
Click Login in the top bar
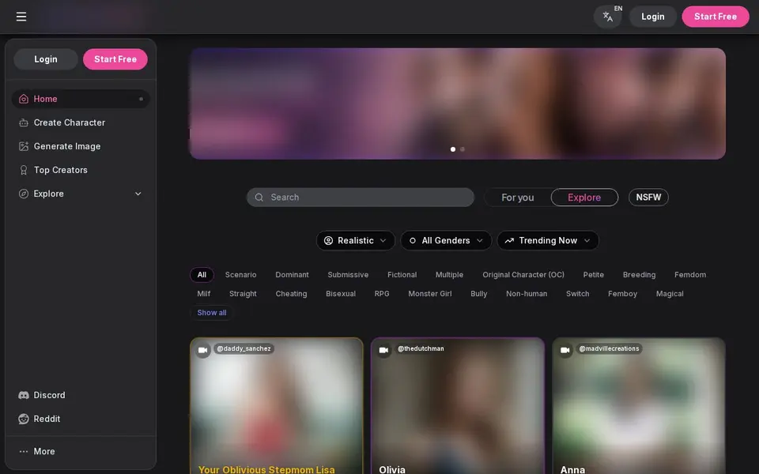(x=652, y=17)
